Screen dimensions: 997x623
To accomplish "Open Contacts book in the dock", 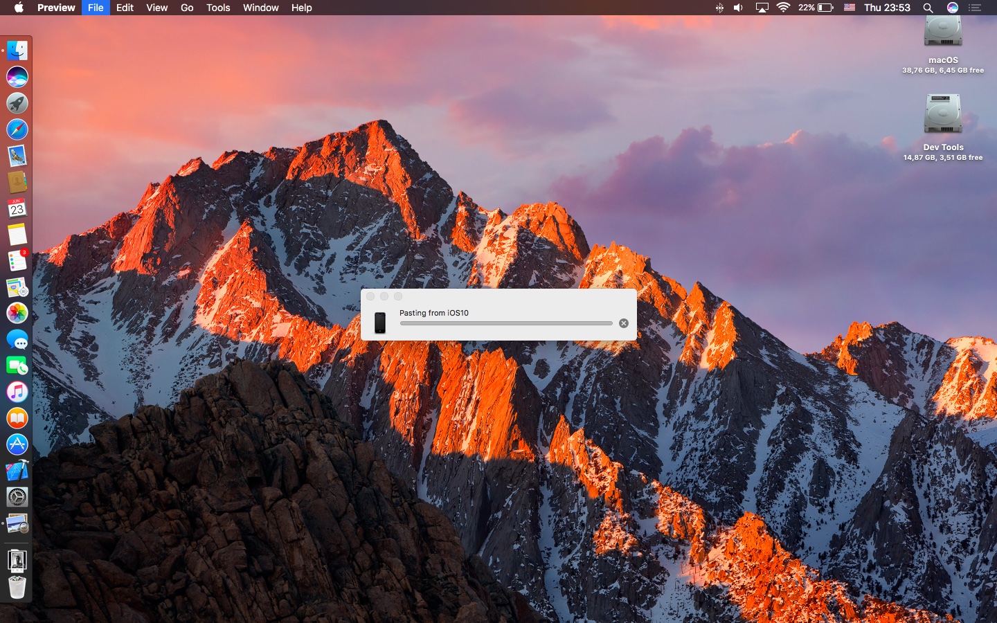I will point(17,182).
